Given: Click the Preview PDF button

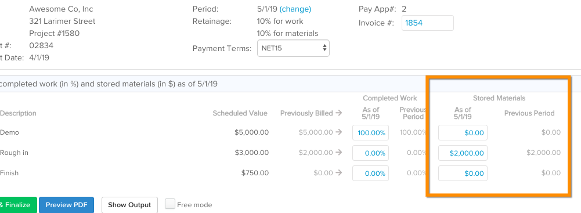Looking at the screenshot, I should tap(66, 205).
